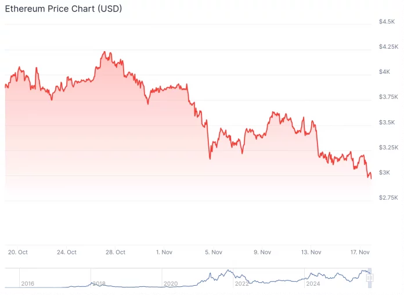404x295 pixels.
Task: Click the $3.5K price axis label
Action: 387,122
